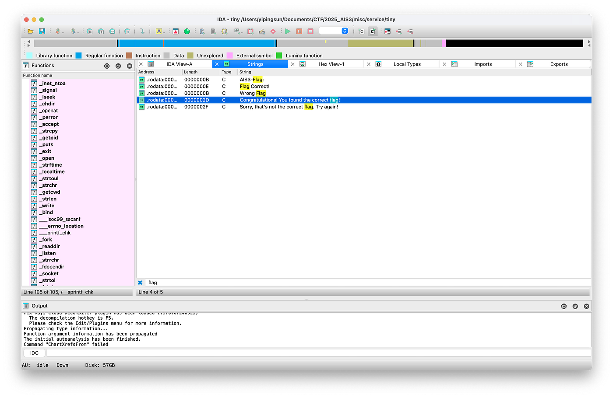Click the blue regular function segment in navigation band

point(197,43)
